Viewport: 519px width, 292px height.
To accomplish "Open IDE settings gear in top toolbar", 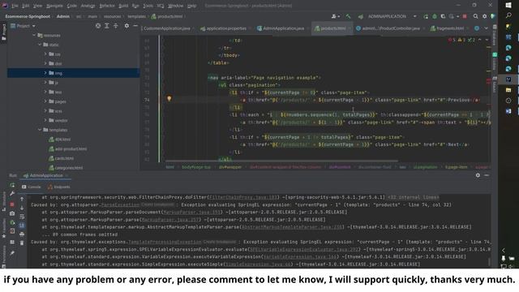I will click(x=485, y=16).
